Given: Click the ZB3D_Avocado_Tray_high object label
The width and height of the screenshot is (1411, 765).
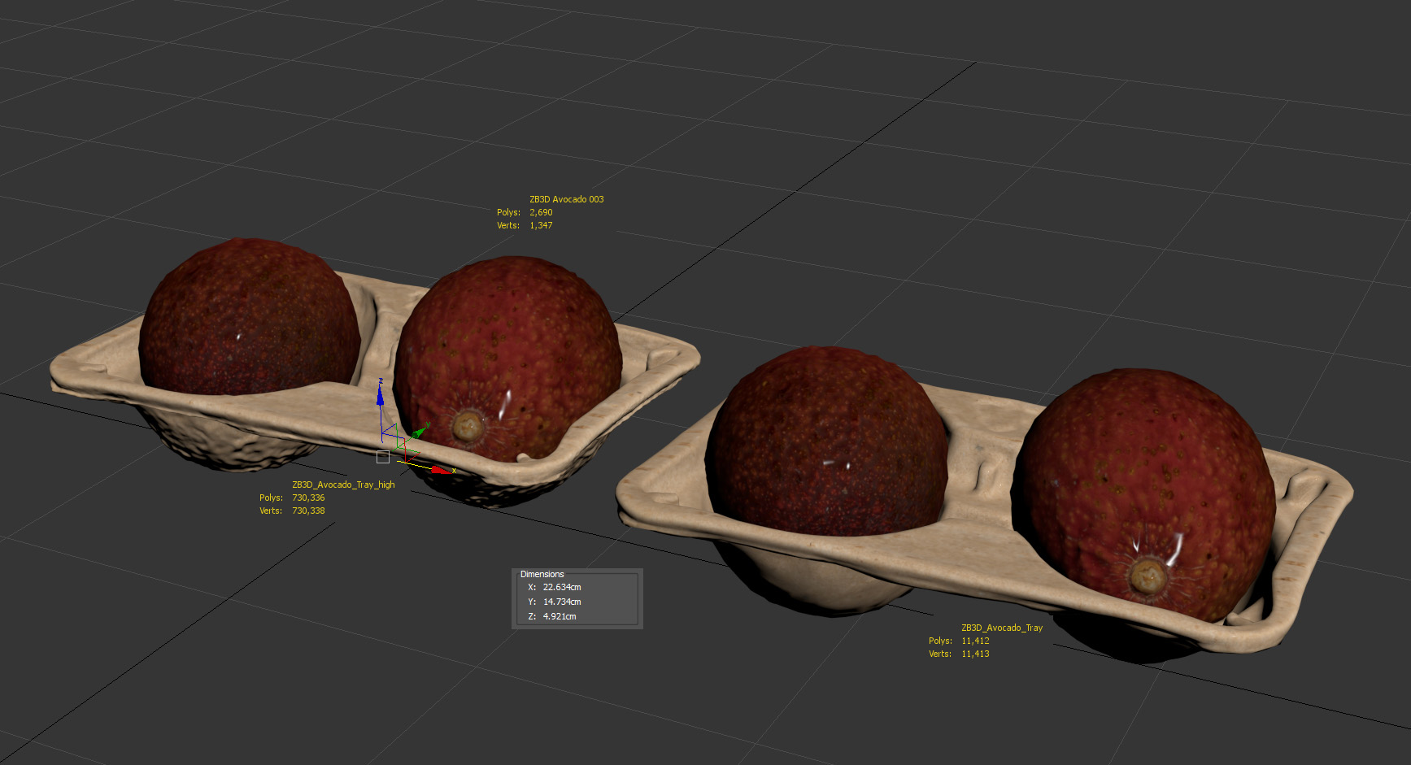Looking at the screenshot, I should coord(343,485).
